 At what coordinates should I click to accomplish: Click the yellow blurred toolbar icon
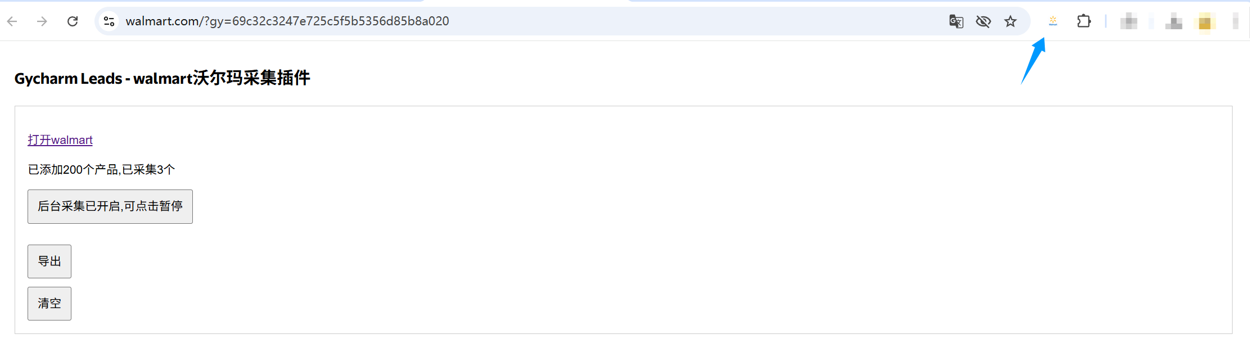pos(1204,22)
